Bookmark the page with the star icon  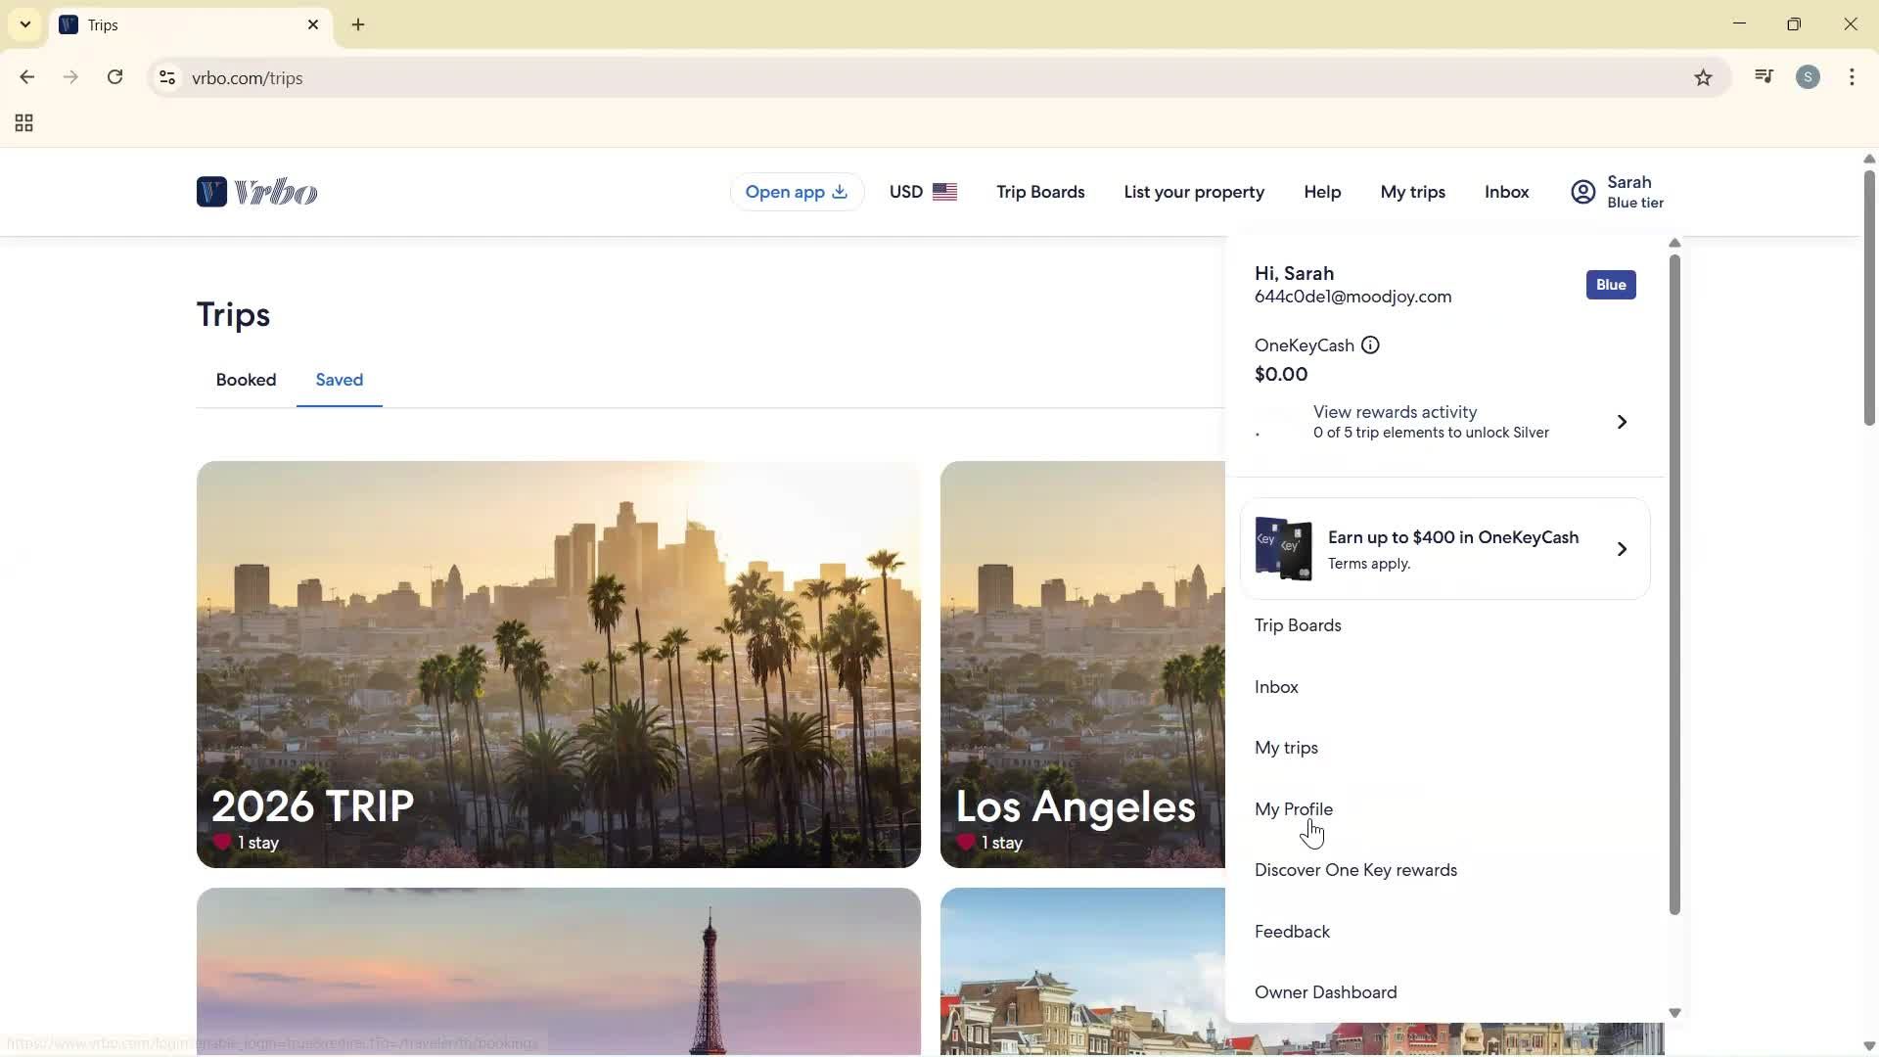[1704, 77]
